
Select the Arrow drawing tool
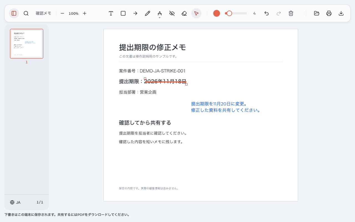[135, 13]
